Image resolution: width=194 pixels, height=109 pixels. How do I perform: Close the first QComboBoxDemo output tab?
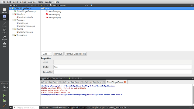pos(60,82)
